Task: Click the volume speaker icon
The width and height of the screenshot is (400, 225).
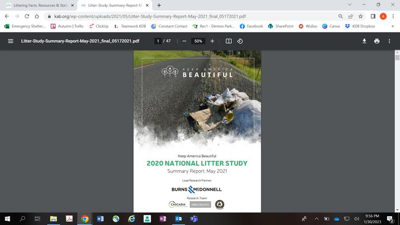Action: coord(357,219)
